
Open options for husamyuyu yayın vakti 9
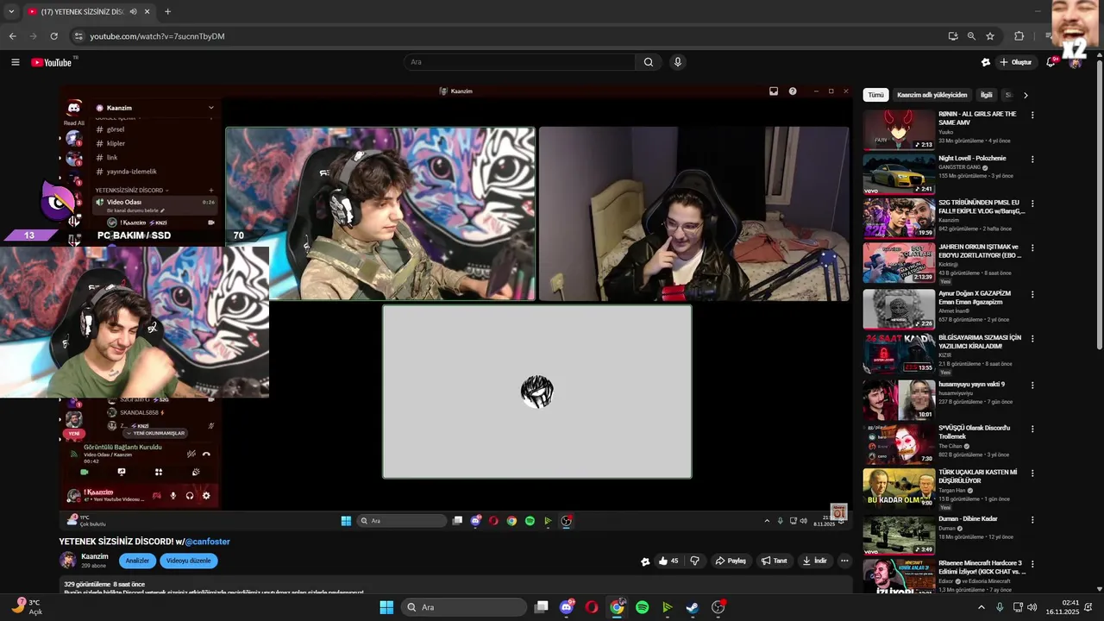tap(1032, 385)
